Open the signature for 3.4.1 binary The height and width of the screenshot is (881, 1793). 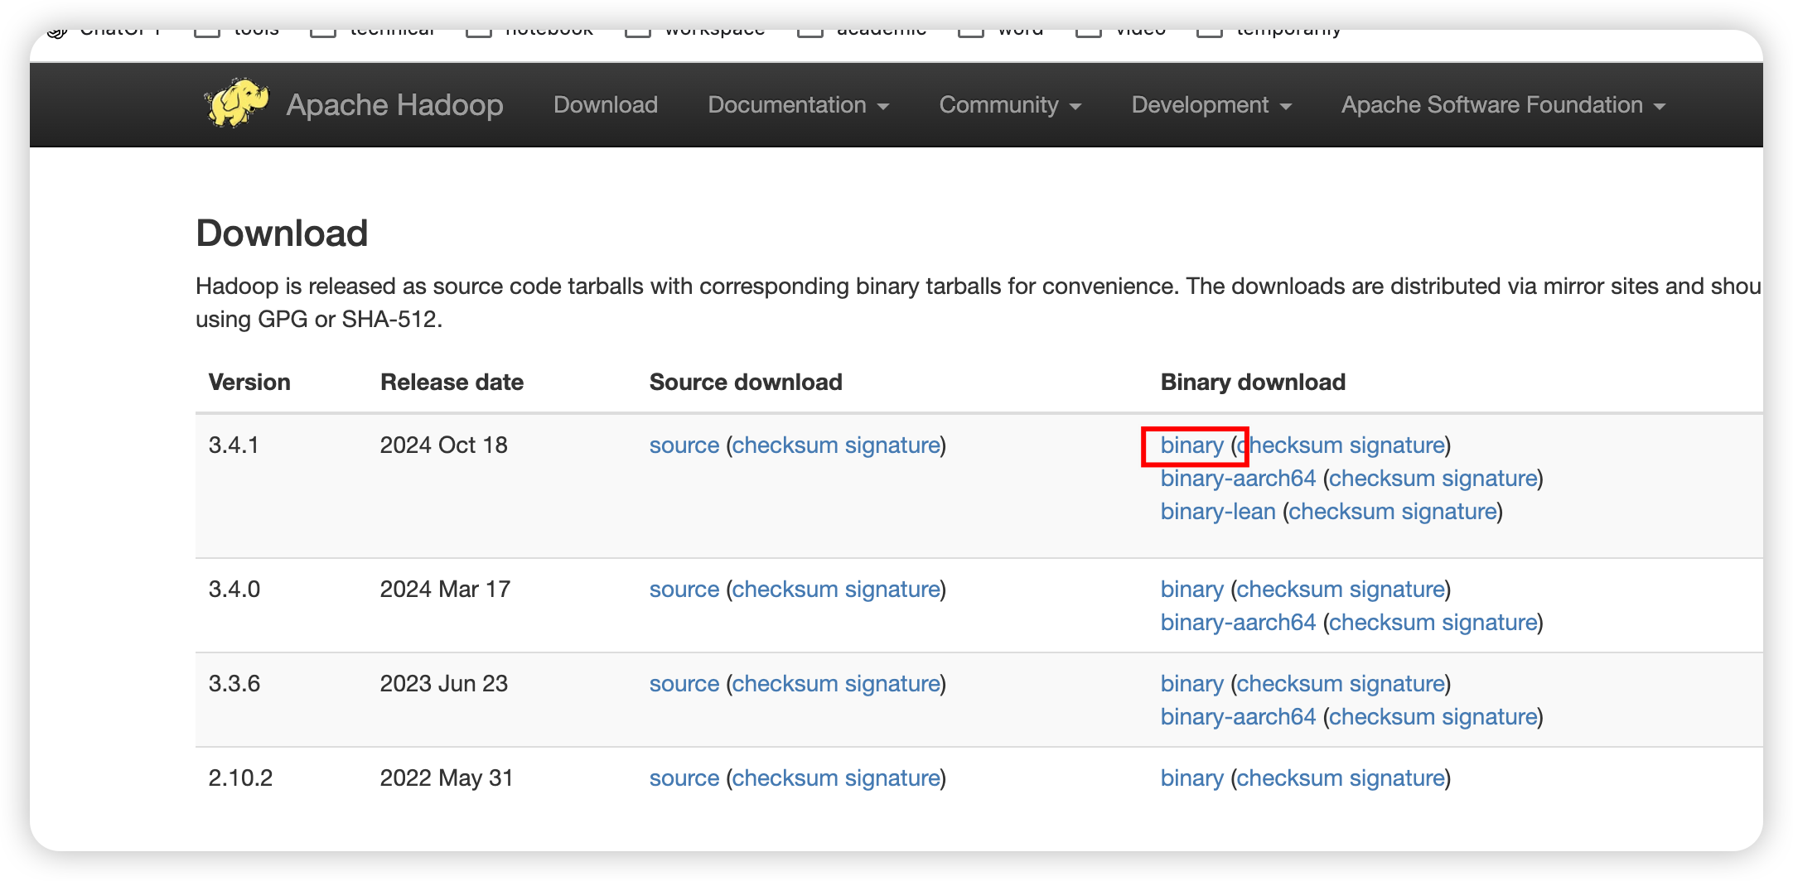1397,445
